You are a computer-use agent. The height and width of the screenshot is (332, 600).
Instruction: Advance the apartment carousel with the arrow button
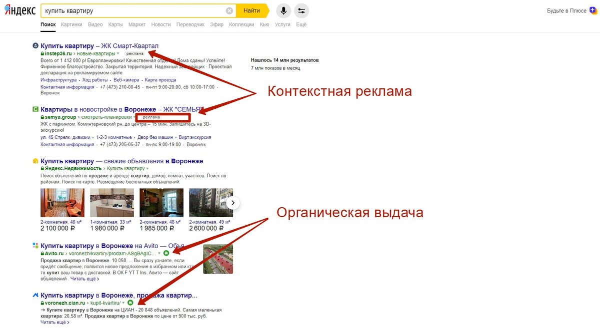coord(233,203)
